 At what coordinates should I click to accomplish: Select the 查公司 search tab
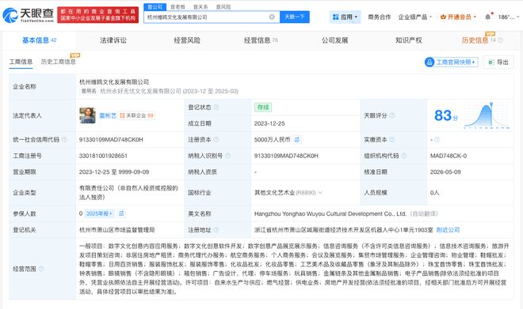[x=155, y=6]
